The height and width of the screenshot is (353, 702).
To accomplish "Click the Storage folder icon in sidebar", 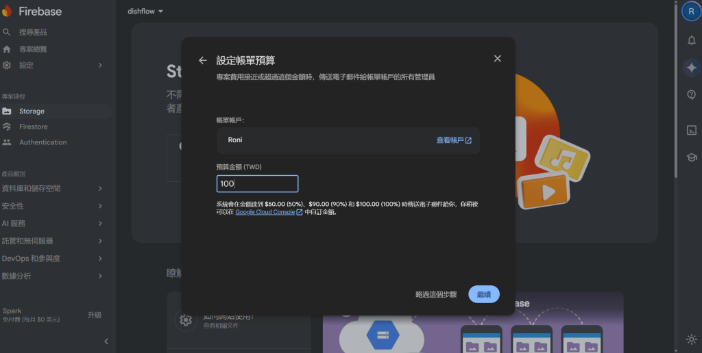I will (7, 112).
